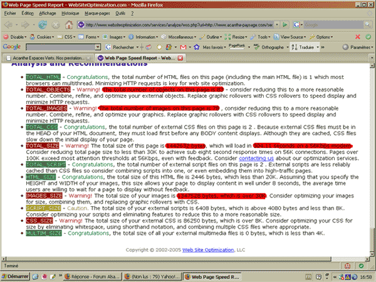376x282 pixels.
Task: Open Mes favoris menu
Action: click(x=214, y=47)
